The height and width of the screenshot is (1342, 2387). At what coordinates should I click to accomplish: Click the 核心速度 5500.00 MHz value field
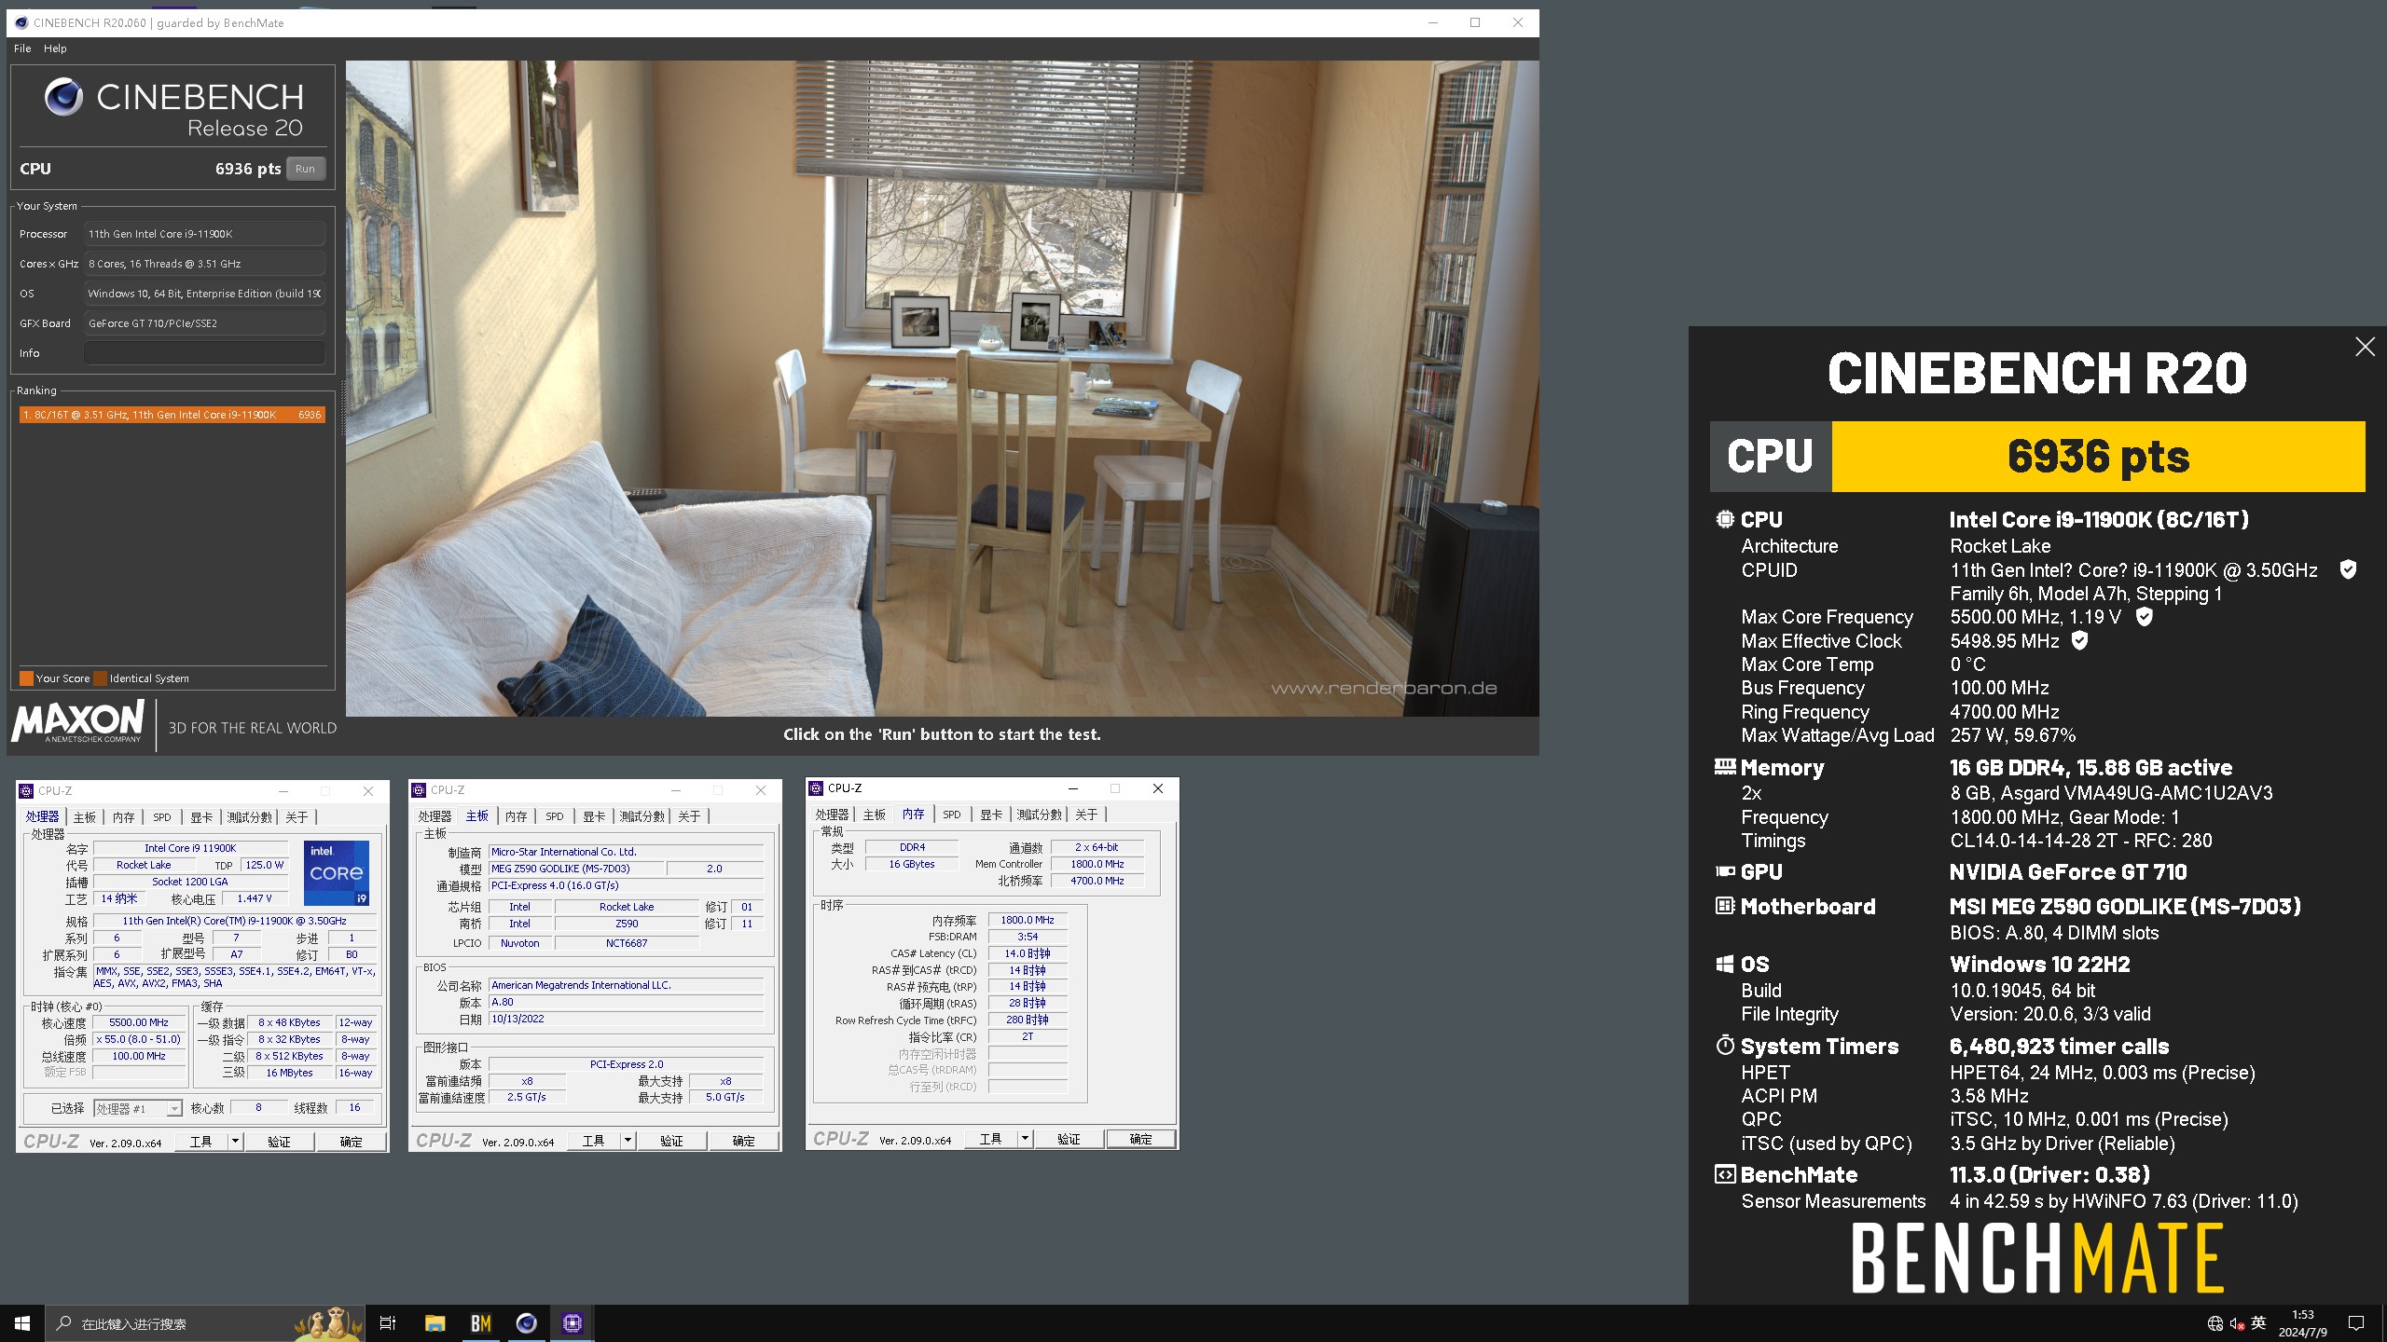(139, 1022)
